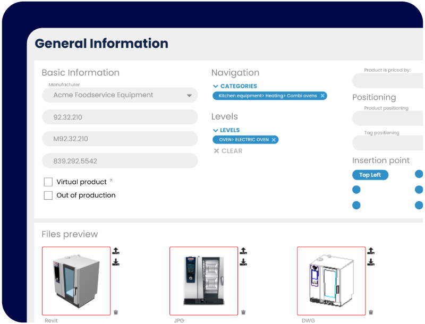Open the Product positioning dropdown

(388, 118)
